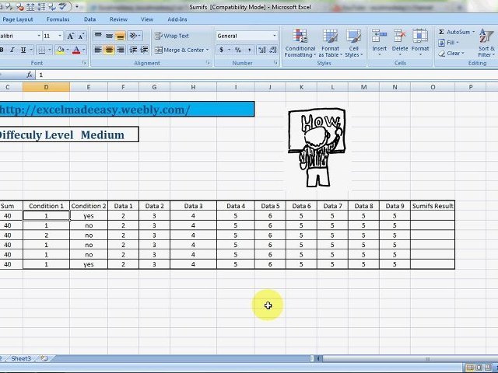
Task: Select column D header
Action: coord(47,87)
